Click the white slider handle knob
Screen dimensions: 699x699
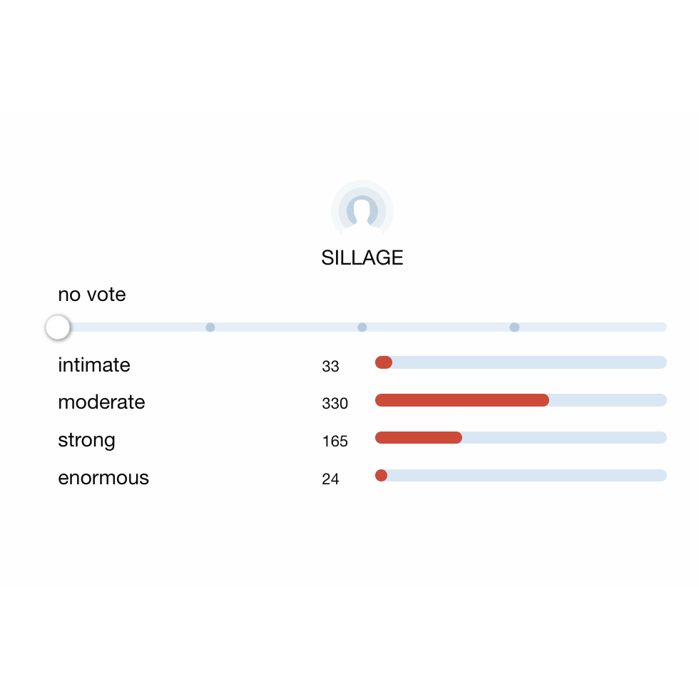point(58,327)
